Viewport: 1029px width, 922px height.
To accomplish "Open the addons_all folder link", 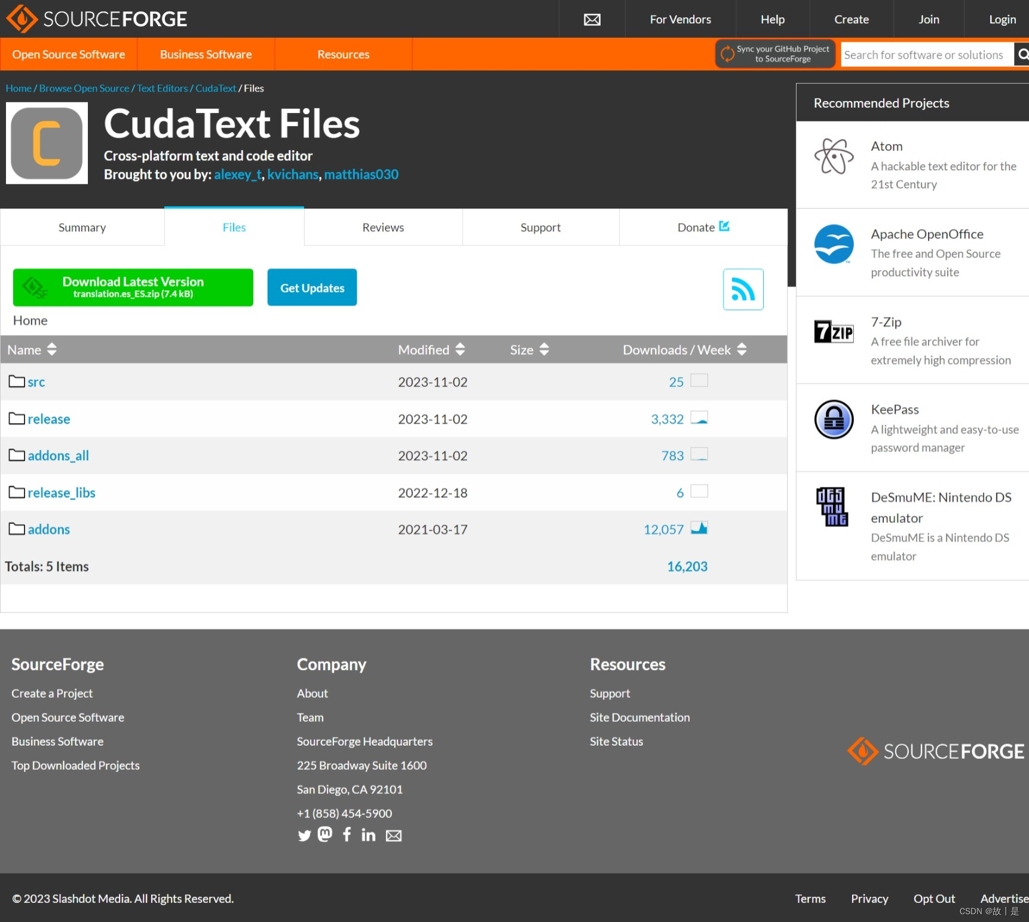I will click(x=58, y=455).
